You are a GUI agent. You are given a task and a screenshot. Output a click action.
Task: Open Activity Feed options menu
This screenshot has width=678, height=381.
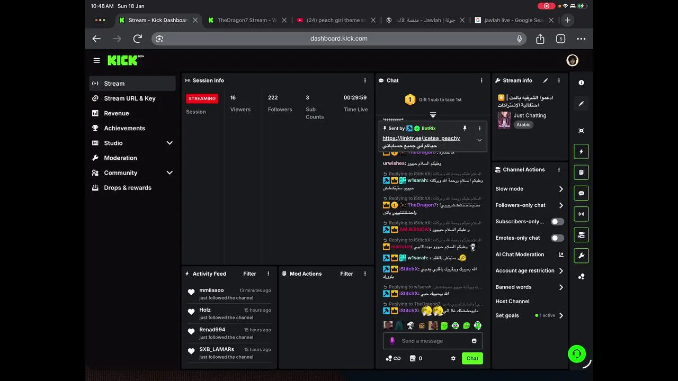(268, 274)
